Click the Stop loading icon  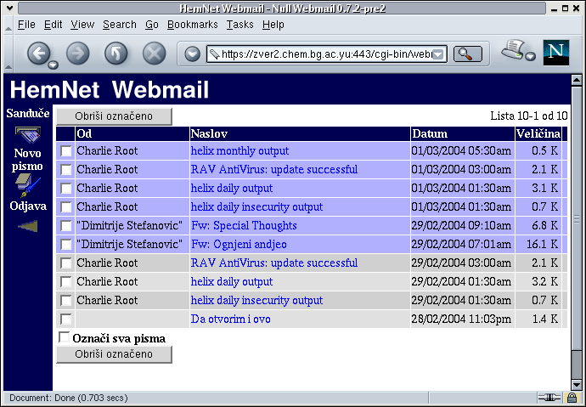coord(154,54)
